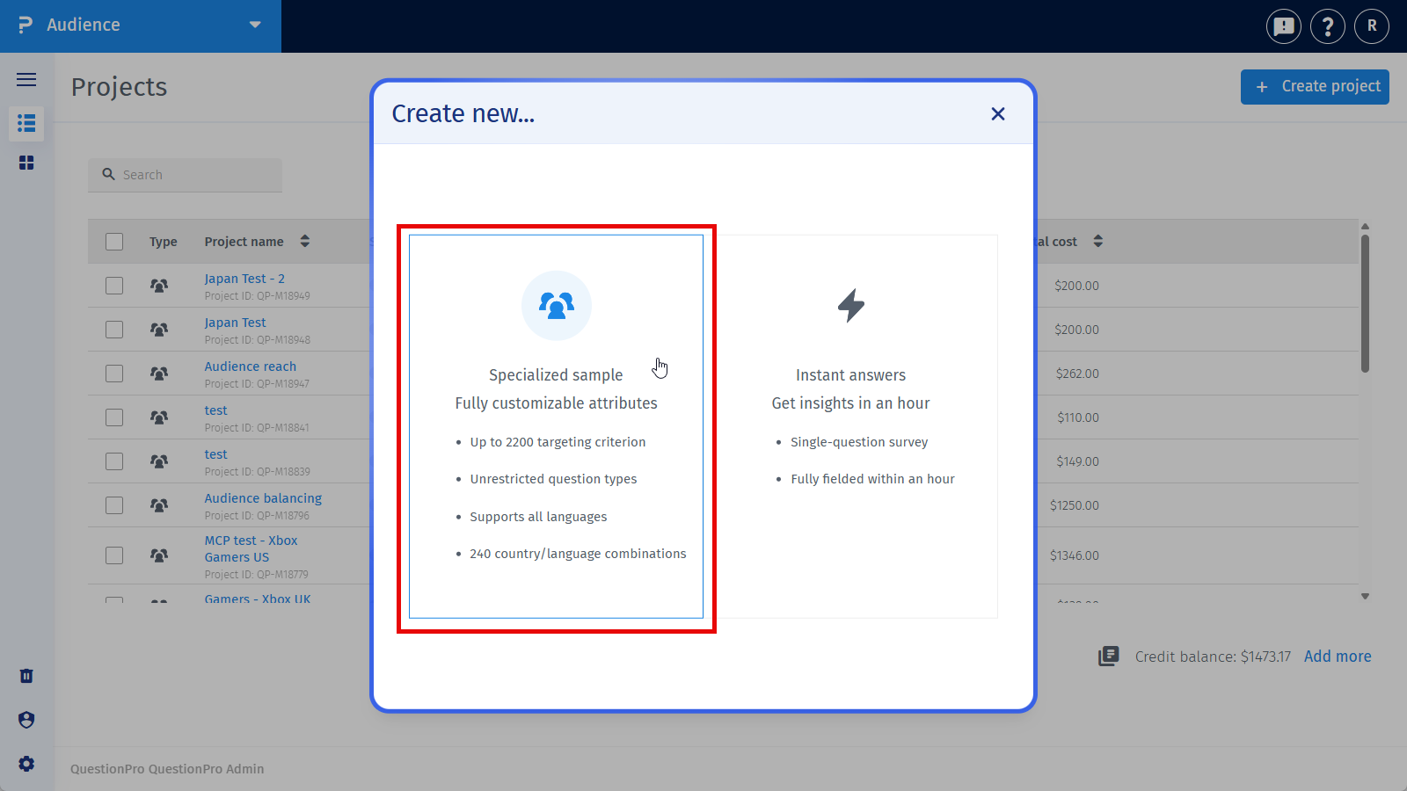Click the Type column header
Screen dimensions: 1407x791
[163, 242]
